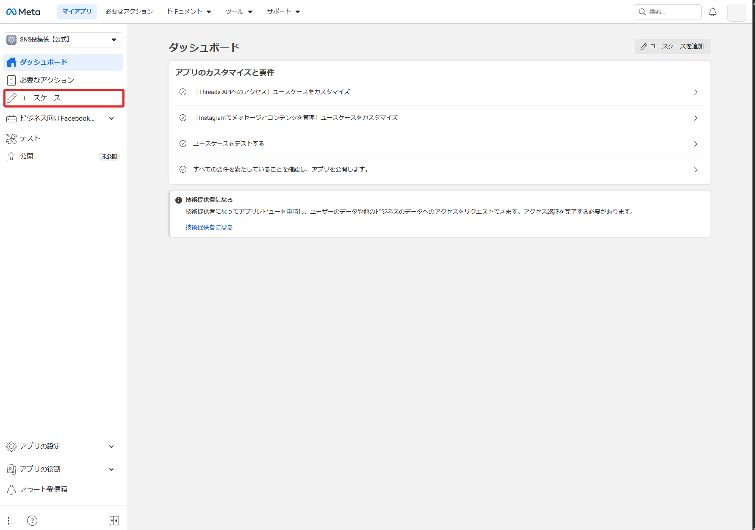Open the notifications bell icon
755x530 pixels.
[x=713, y=12]
